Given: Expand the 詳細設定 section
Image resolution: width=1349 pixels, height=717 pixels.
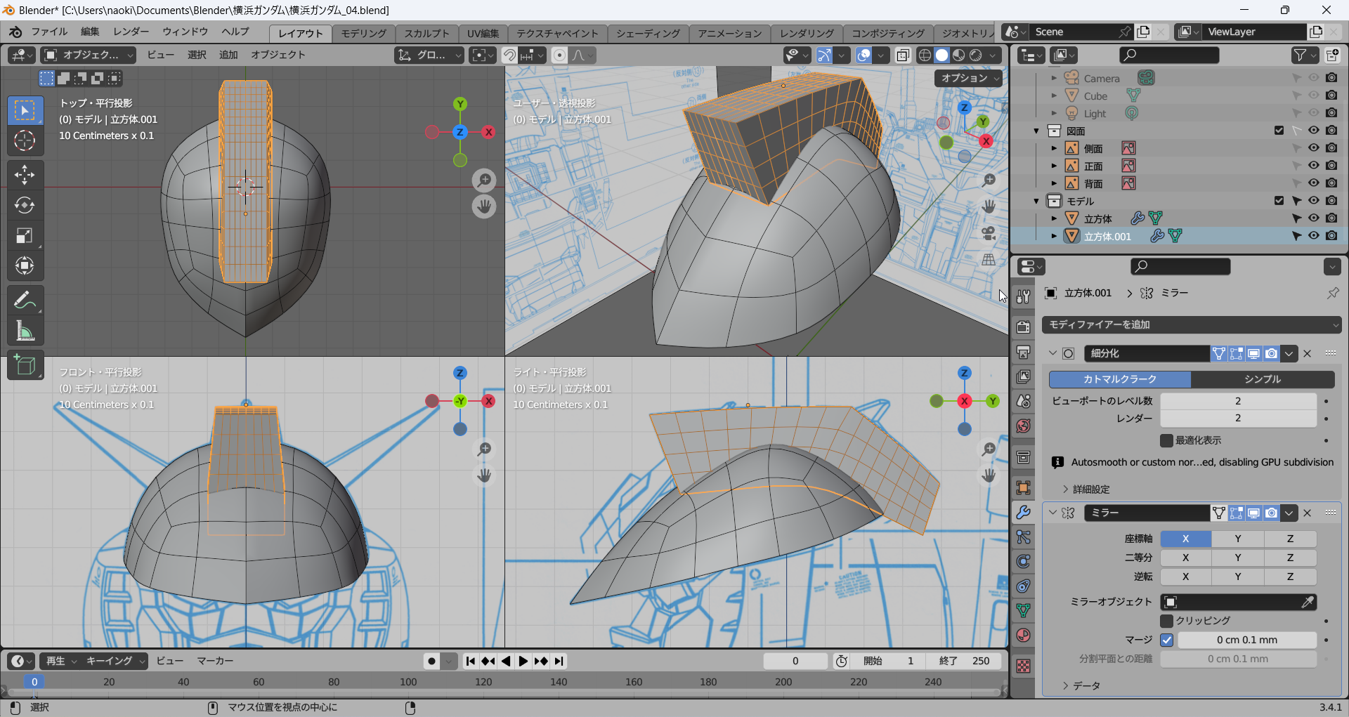Looking at the screenshot, I should pyautogui.click(x=1090, y=489).
